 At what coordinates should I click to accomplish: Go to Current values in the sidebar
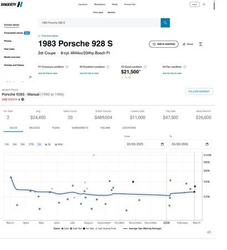[12, 25]
